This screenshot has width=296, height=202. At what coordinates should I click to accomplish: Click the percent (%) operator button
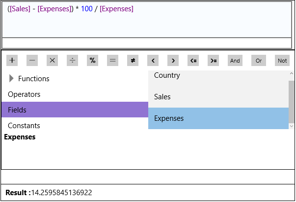click(x=92, y=61)
